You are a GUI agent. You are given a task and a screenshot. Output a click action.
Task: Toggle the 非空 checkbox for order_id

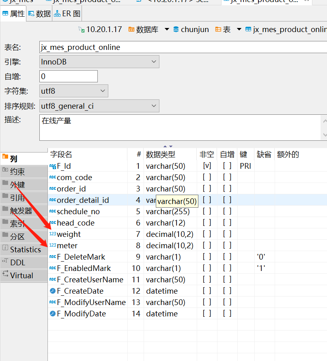(x=207, y=189)
